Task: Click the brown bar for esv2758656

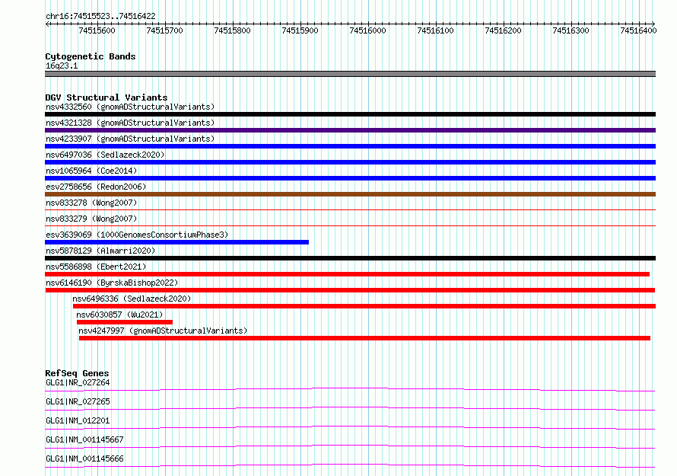Action: point(350,194)
